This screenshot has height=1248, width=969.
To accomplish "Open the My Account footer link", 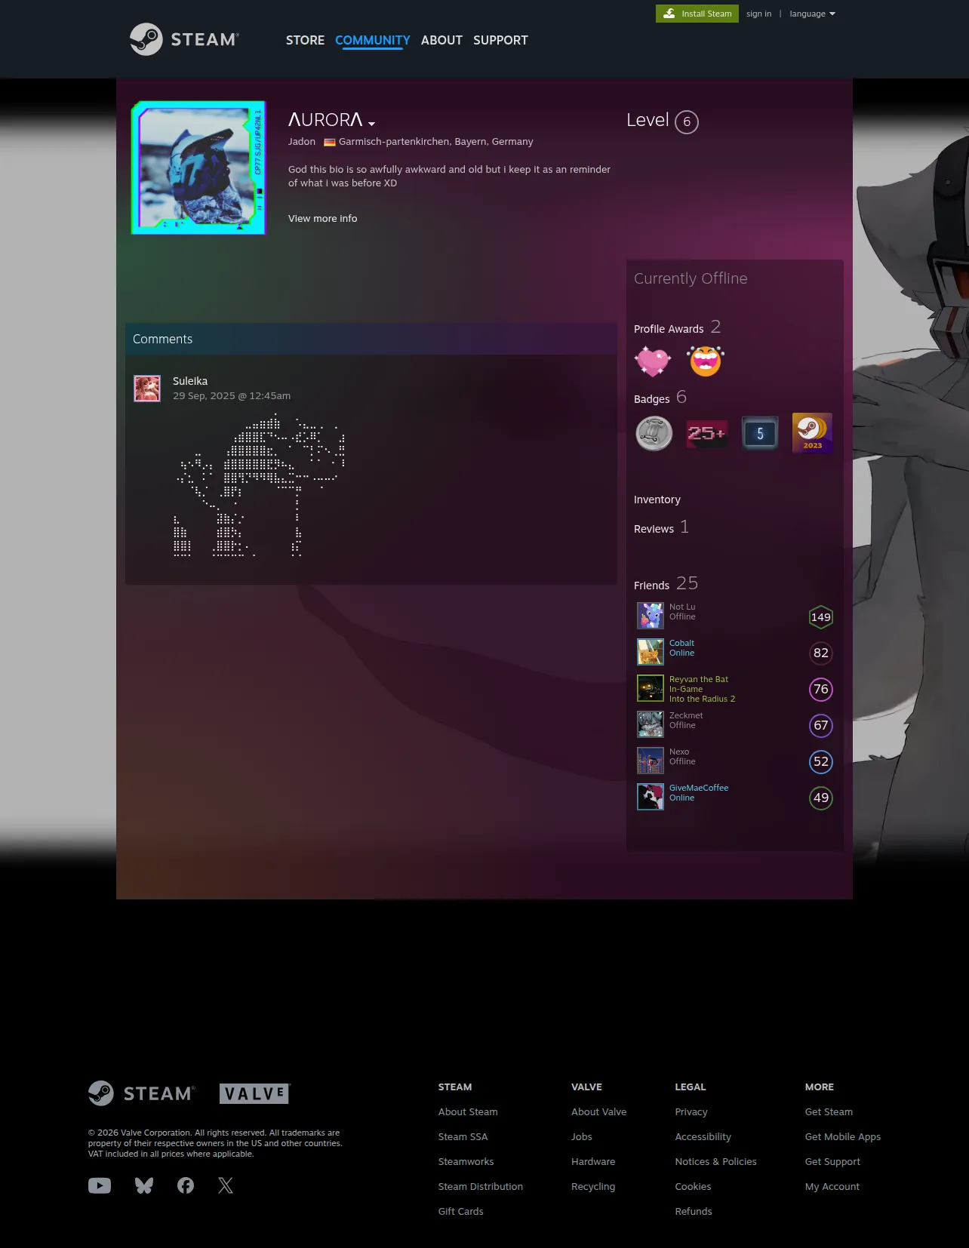I will 832,1186.
